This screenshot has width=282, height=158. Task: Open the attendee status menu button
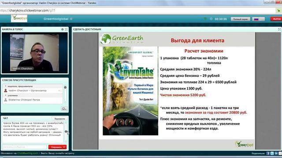(x=64, y=108)
